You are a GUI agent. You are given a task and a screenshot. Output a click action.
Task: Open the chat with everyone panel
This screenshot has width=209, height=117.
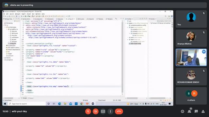(x=196, y=111)
